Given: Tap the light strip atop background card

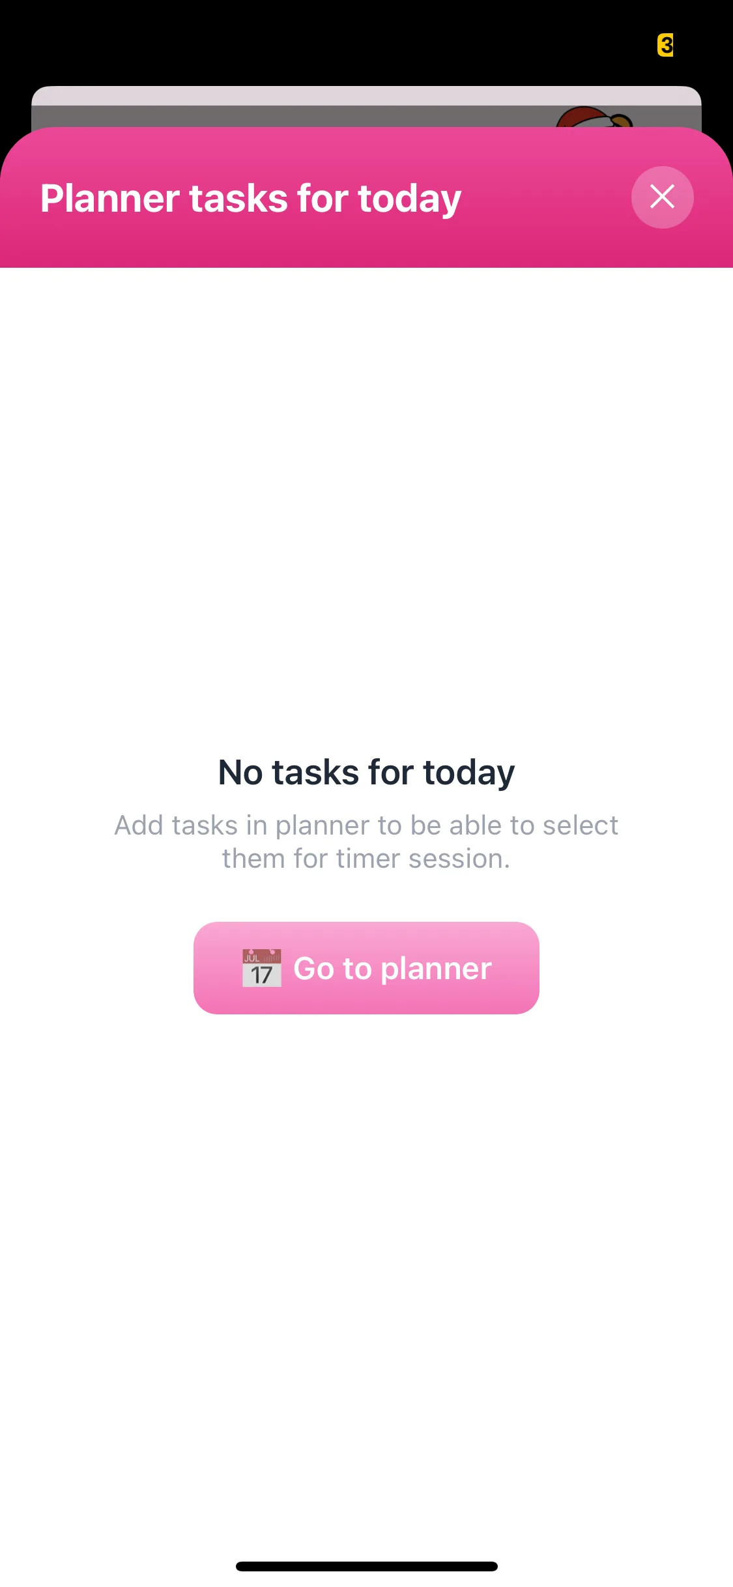Looking at the screenshot, I should (366, 96).
